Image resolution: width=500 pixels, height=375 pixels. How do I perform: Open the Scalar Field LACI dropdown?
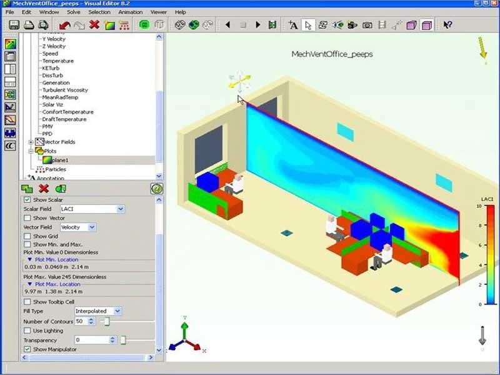click(121, 209)
